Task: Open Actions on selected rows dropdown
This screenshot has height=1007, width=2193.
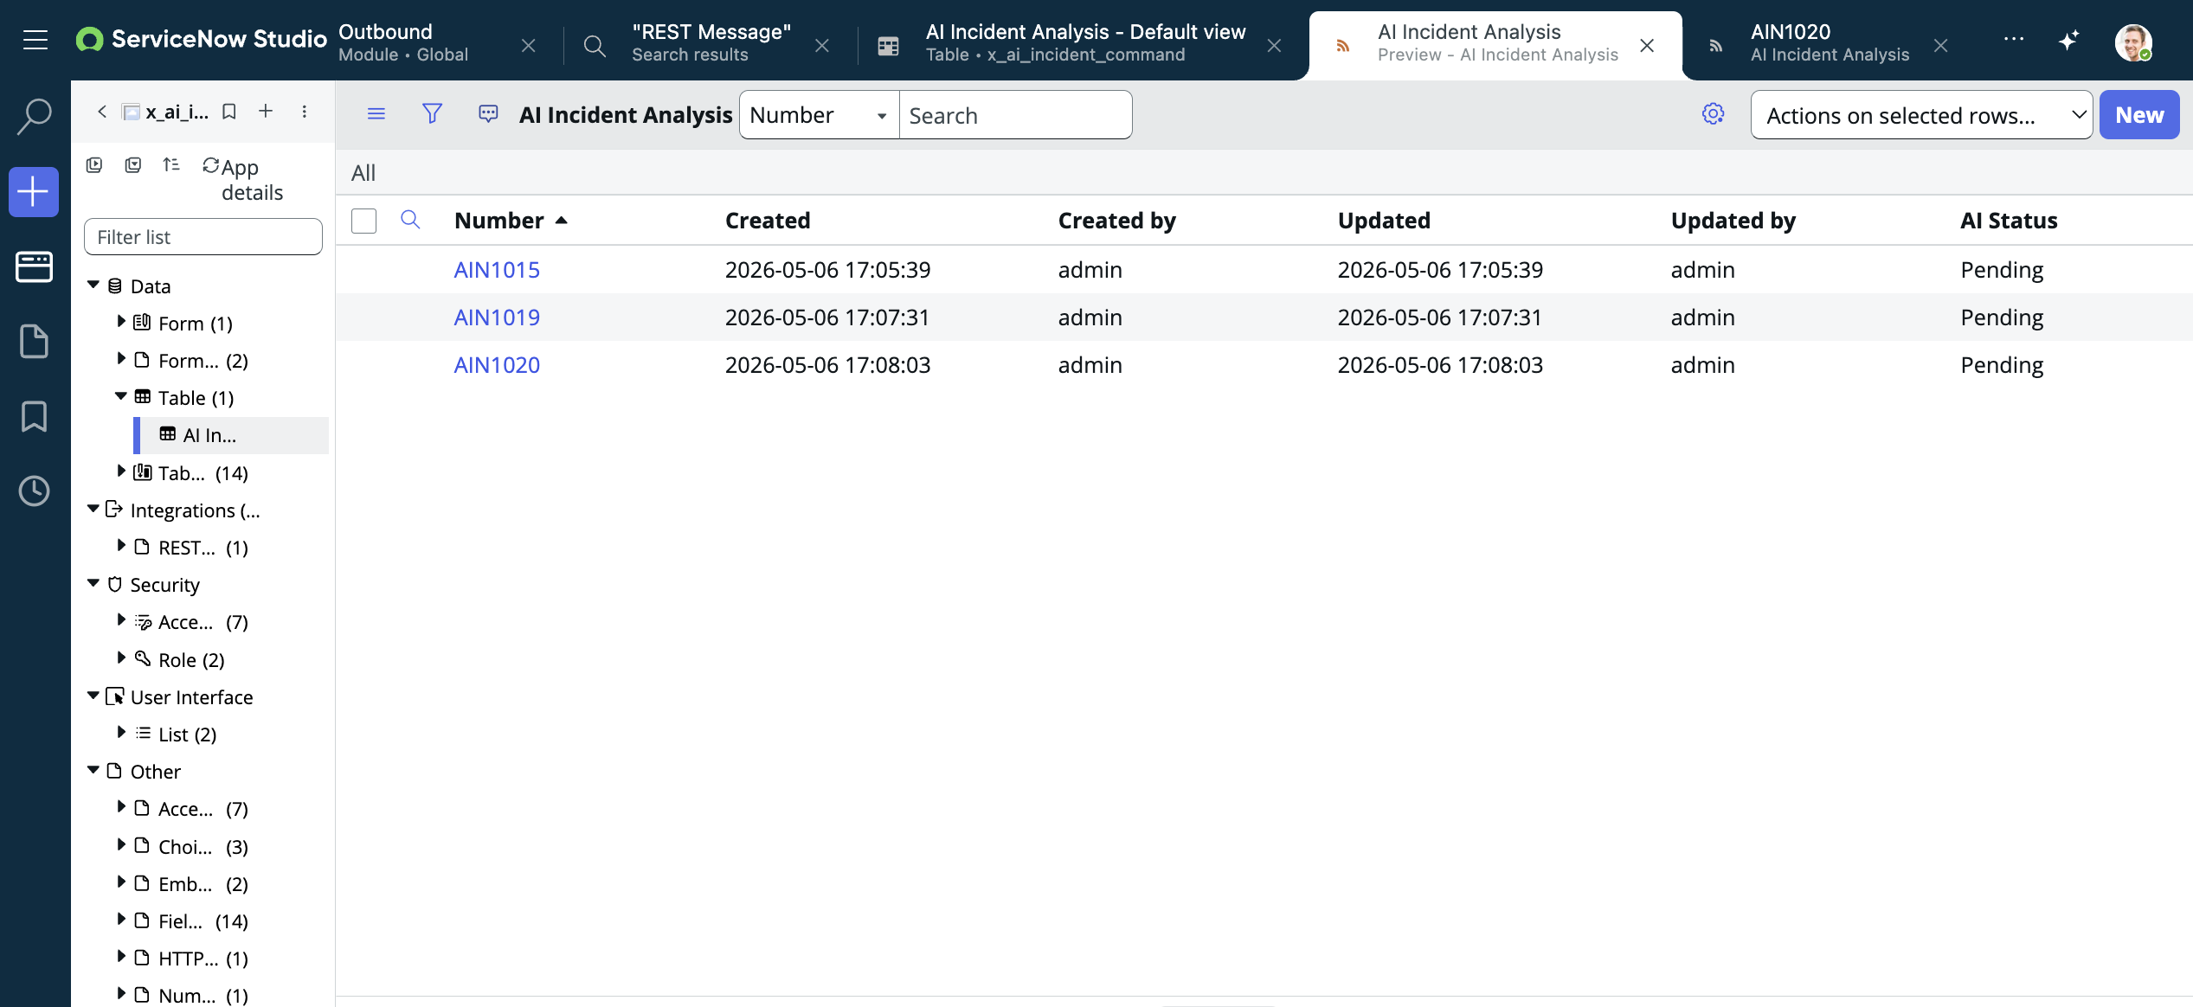Action: [x=1921, y=115]
